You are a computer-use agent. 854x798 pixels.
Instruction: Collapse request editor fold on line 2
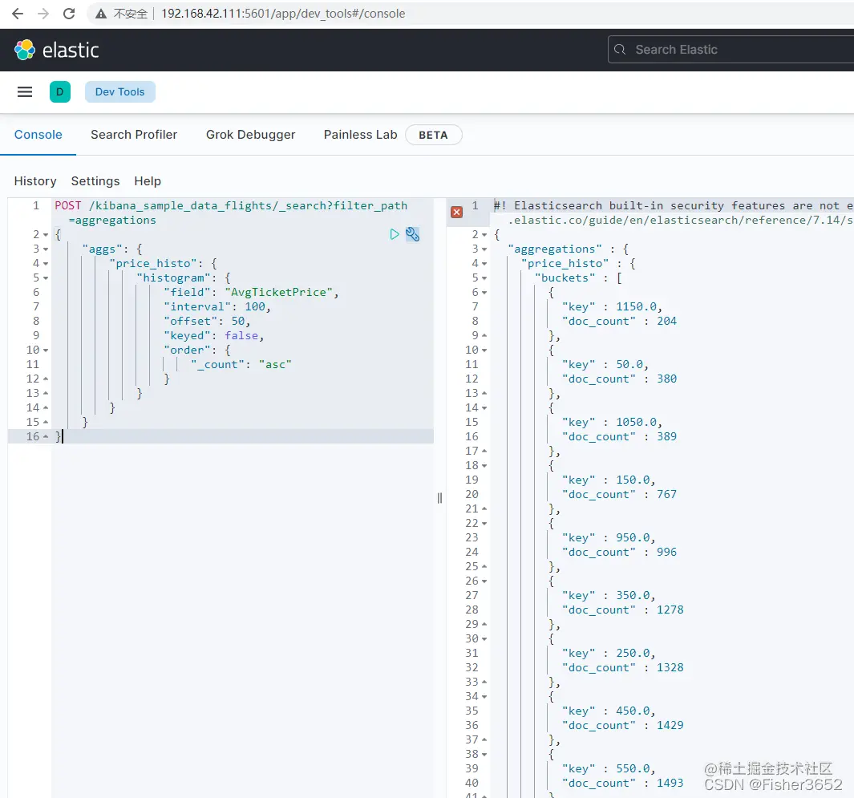tap(46, 235)
